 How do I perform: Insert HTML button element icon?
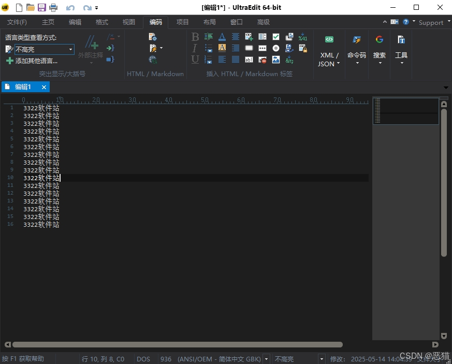[249, 48]
